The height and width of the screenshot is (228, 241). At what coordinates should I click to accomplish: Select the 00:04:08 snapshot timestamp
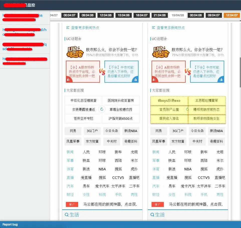(196, 15)
